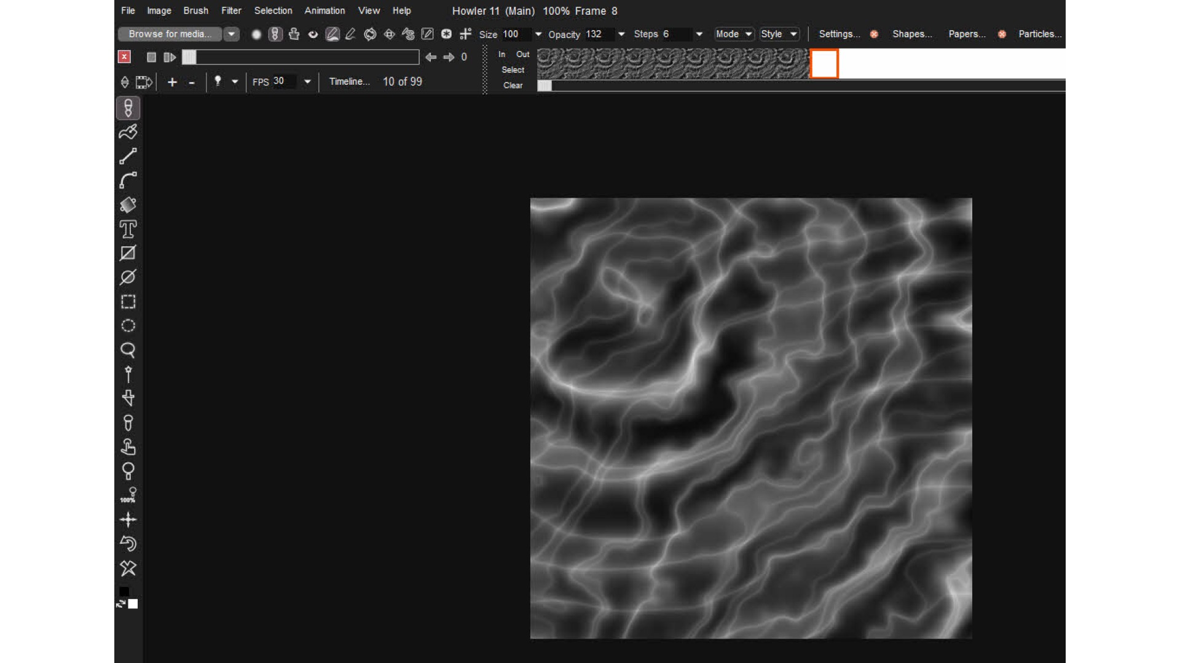Select the rectangular selection tool
This screenshot has width=1180, height=663.
click(x=128, y=301)
